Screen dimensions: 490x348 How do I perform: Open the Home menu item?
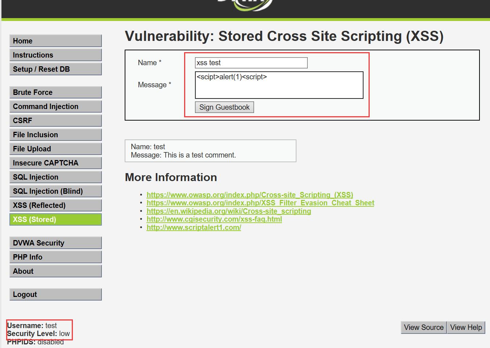[55, 41]
